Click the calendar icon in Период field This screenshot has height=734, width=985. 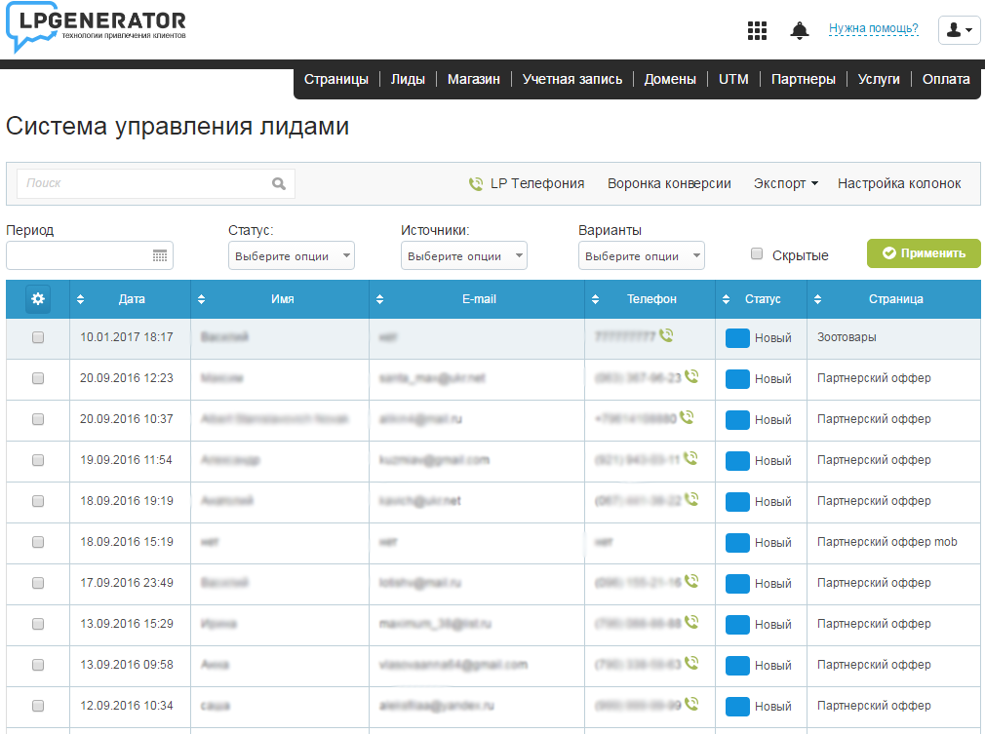point(160,256)
